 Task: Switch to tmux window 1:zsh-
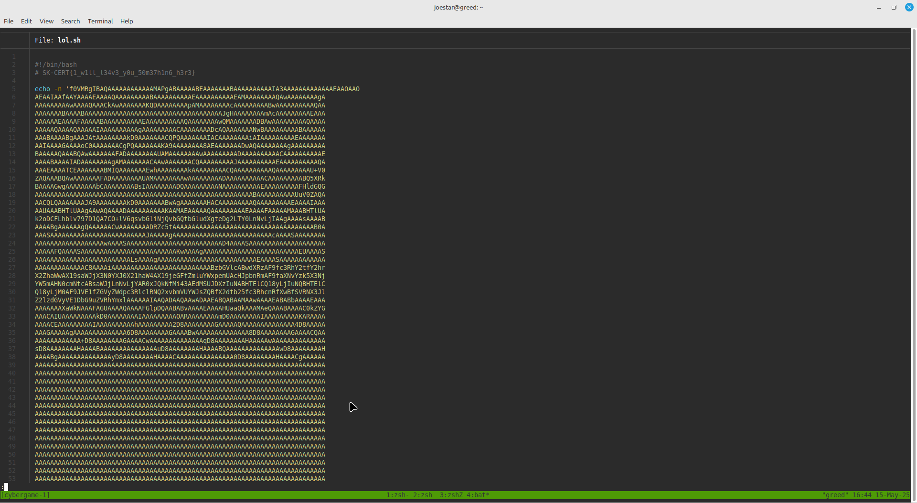tap(397, 495)
